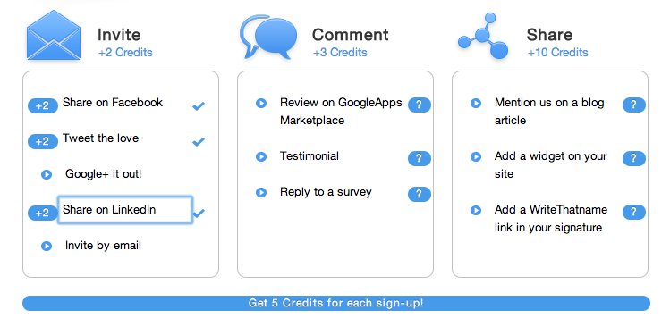Toggle the checkmark next to Share on LinkedIn
This screenshot has width=670, height=327.
point(199,213)
